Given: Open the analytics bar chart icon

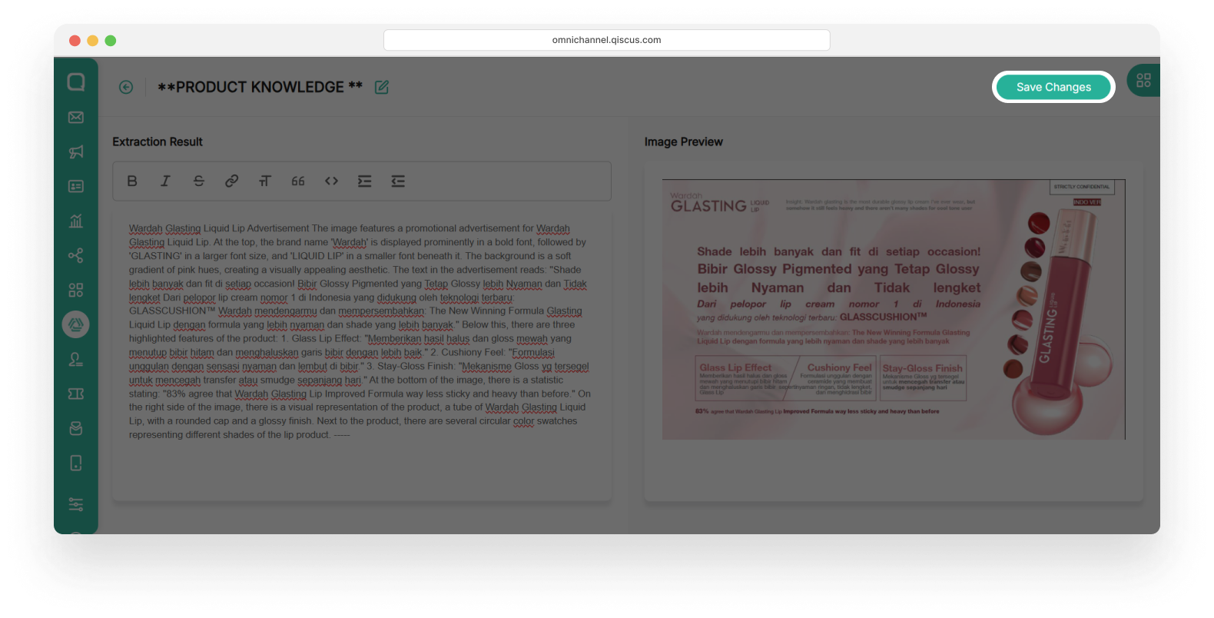Looking at the screenshot, I should click(x=76, y=221).
